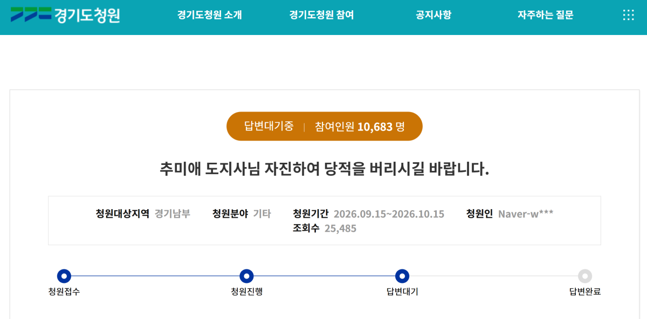This screenshot has height=319, width=647.
Task: Open the 경기도청원 소개 menu
Action: click(209, 15)
